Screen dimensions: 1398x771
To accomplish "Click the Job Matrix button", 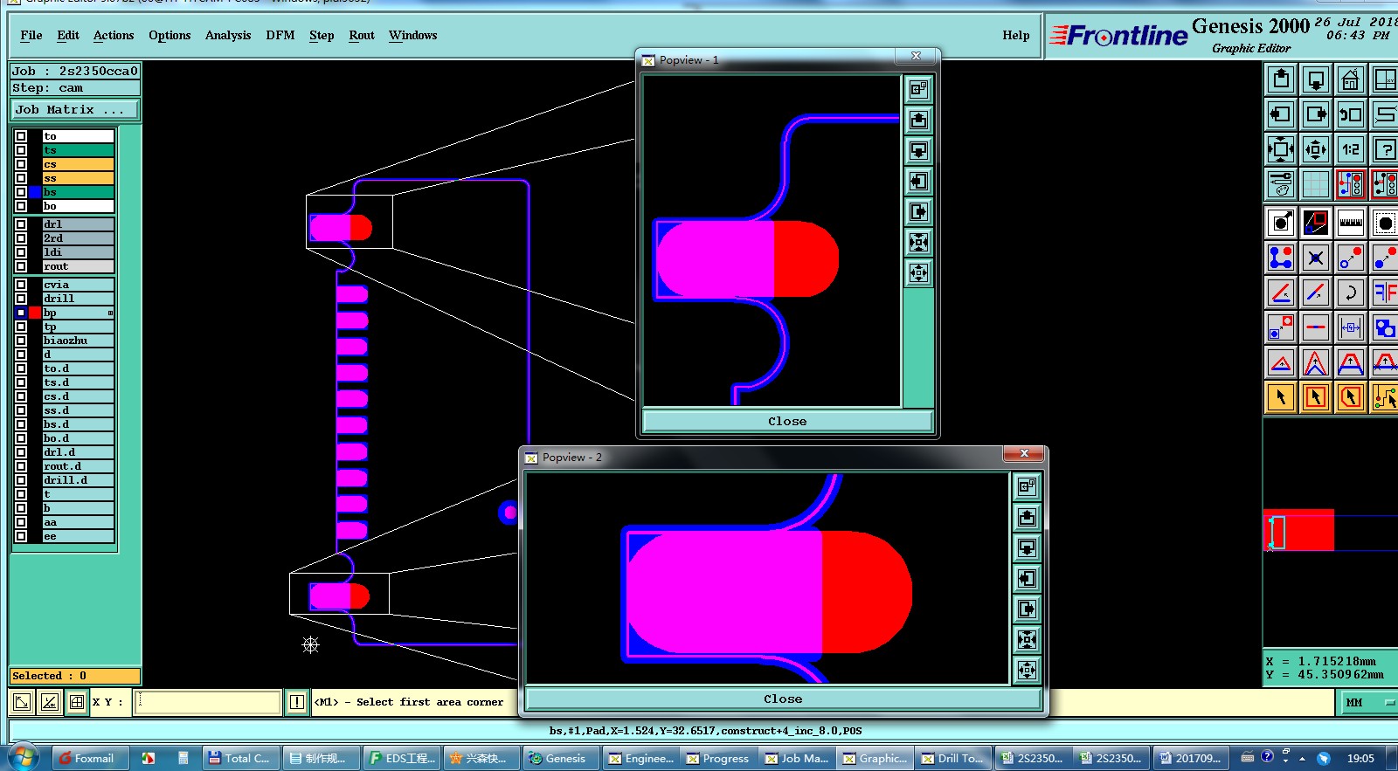I will [x=74, y=110].
